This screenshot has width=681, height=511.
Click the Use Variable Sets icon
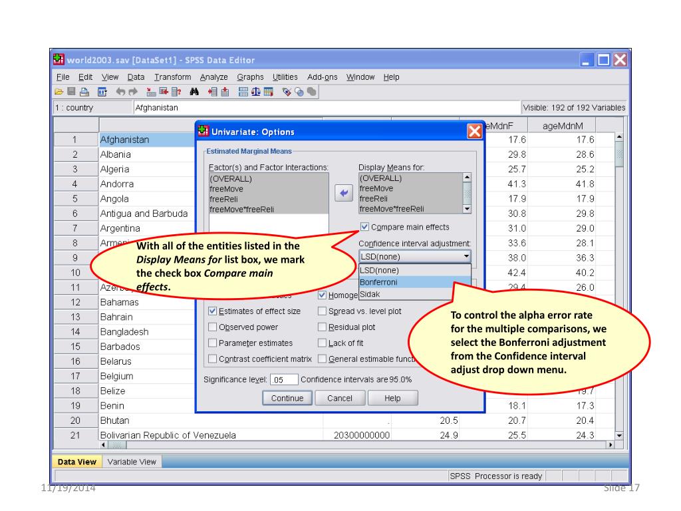299,92
